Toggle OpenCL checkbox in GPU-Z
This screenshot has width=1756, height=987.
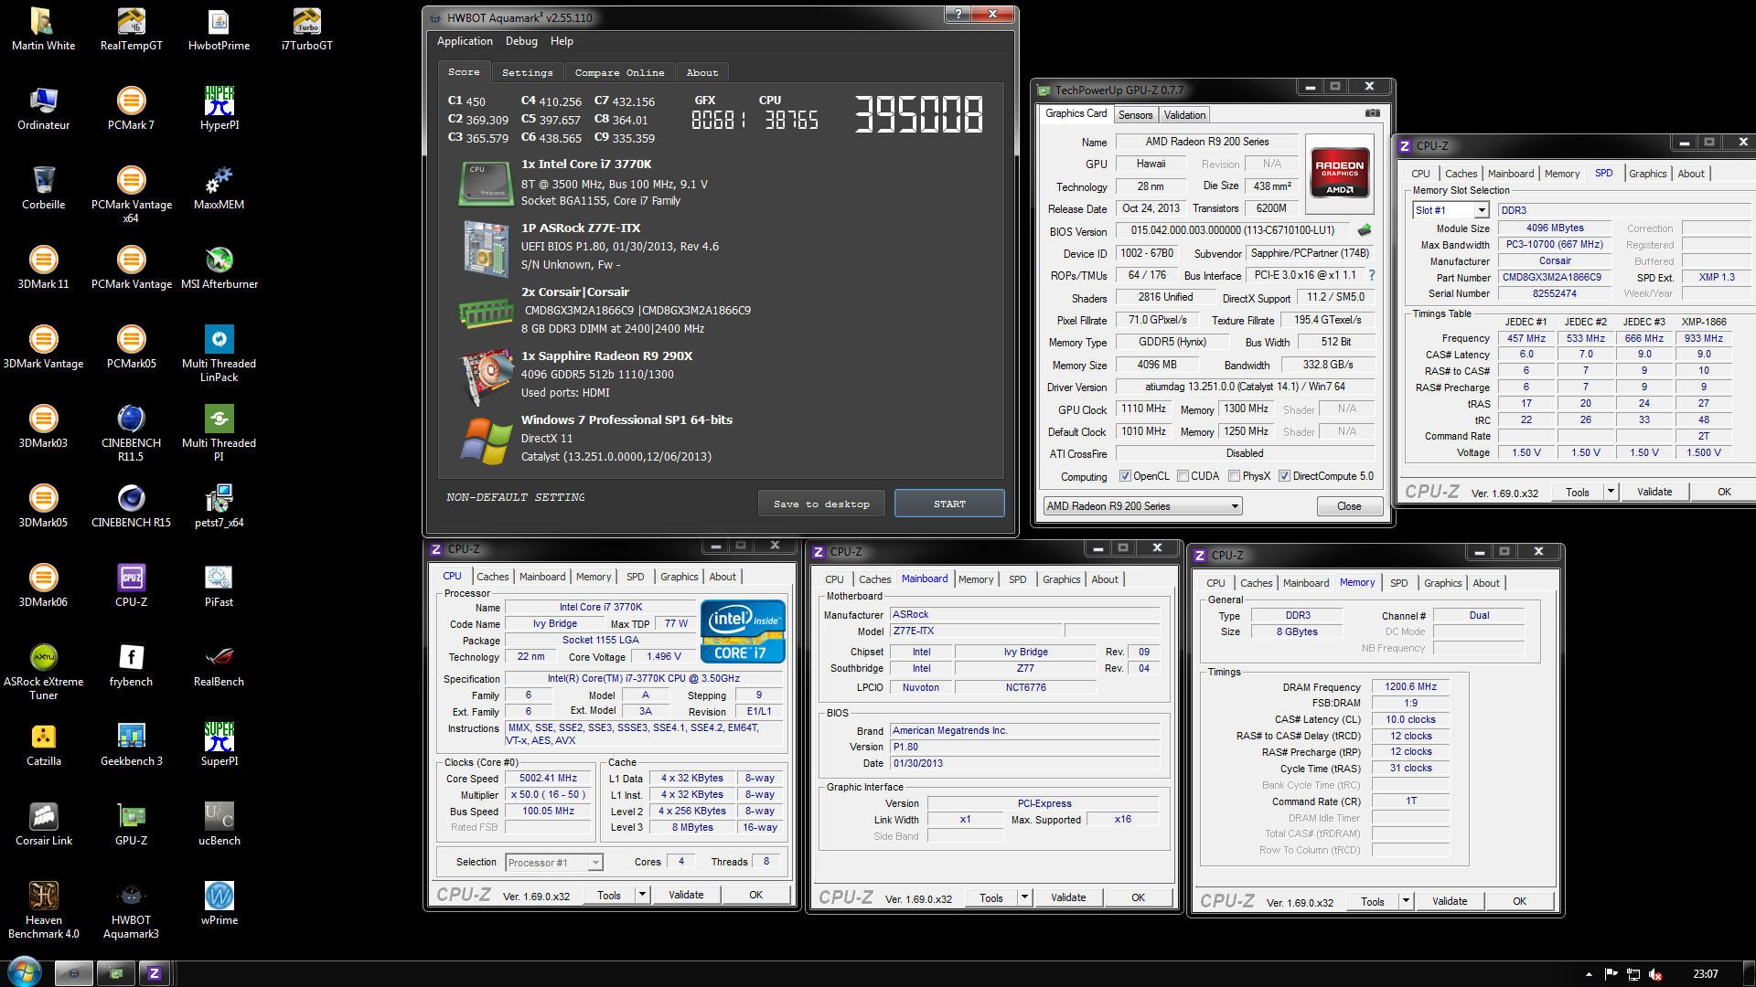(x=1125, y=476)
